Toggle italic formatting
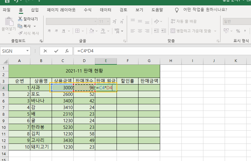Image resolution: width=251 pixels, height=161 pixels. pyautogui.click(x=56, y=31)
